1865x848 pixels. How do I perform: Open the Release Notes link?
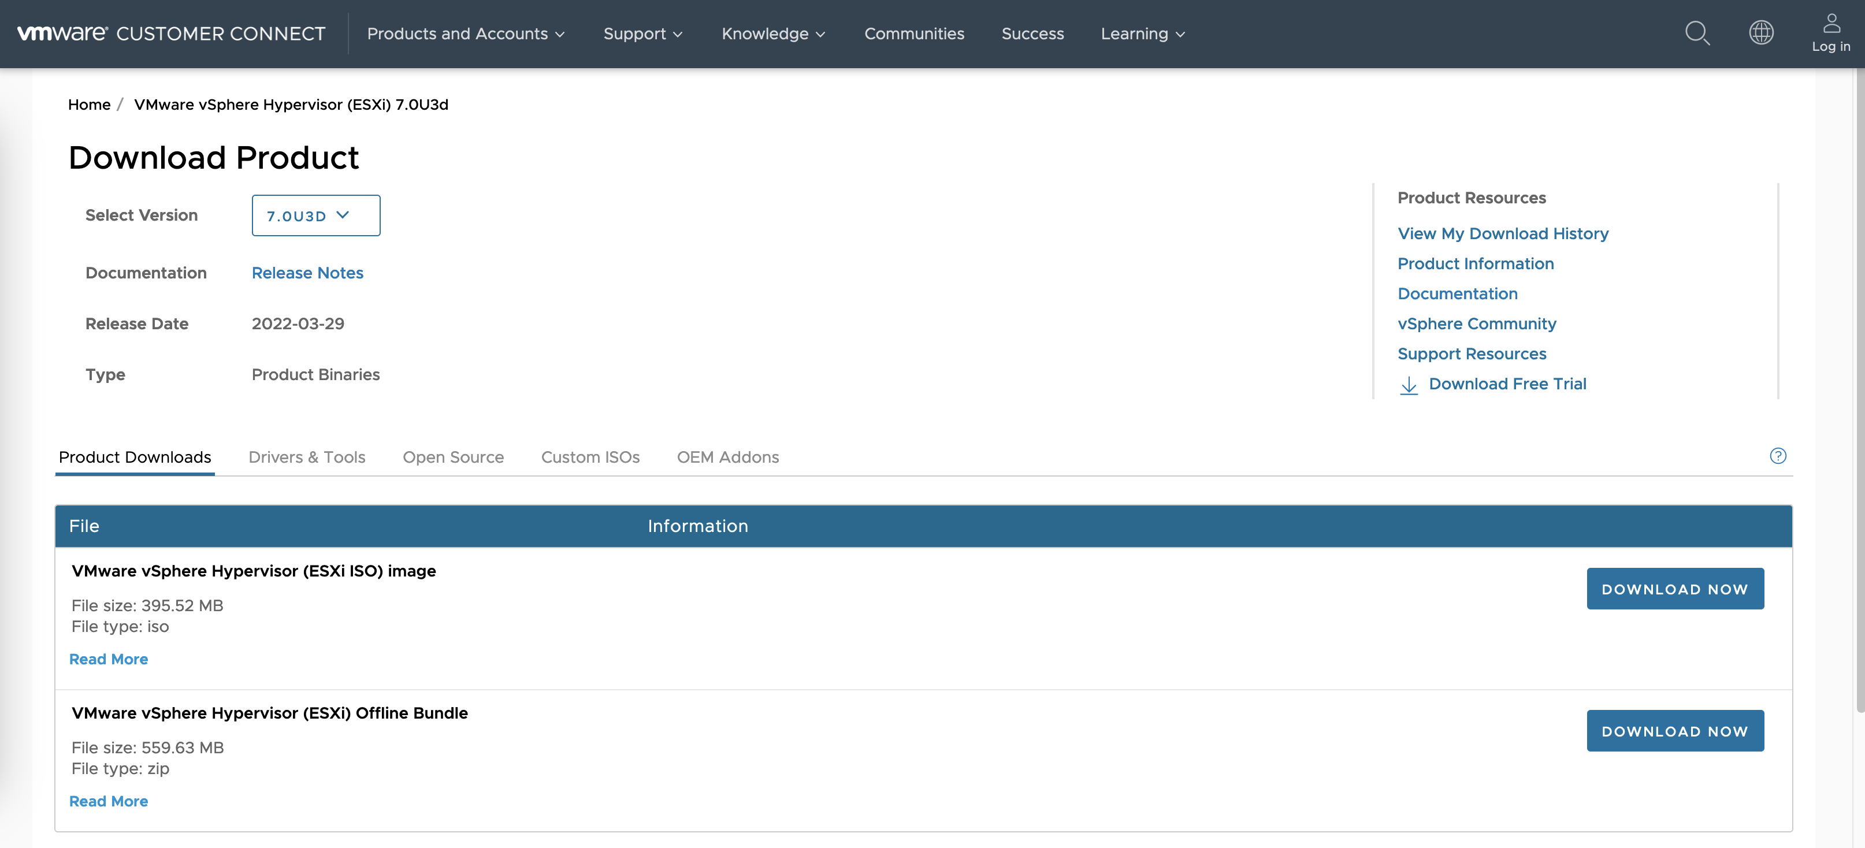[x=307, y=273]
